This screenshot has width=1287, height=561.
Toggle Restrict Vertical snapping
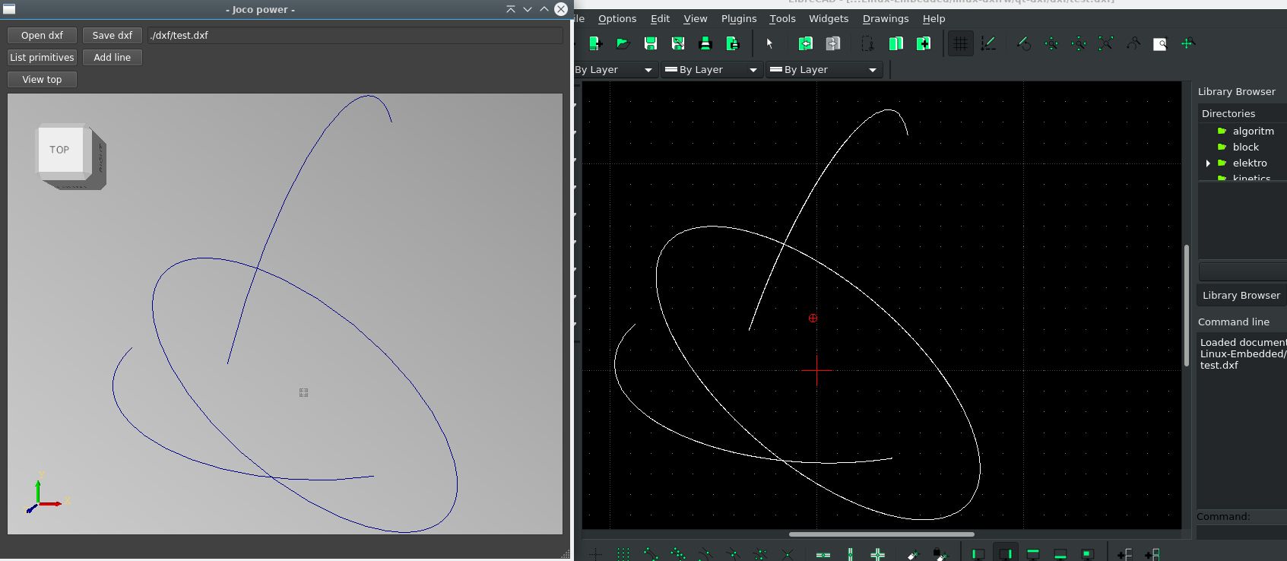pos(850,554)
